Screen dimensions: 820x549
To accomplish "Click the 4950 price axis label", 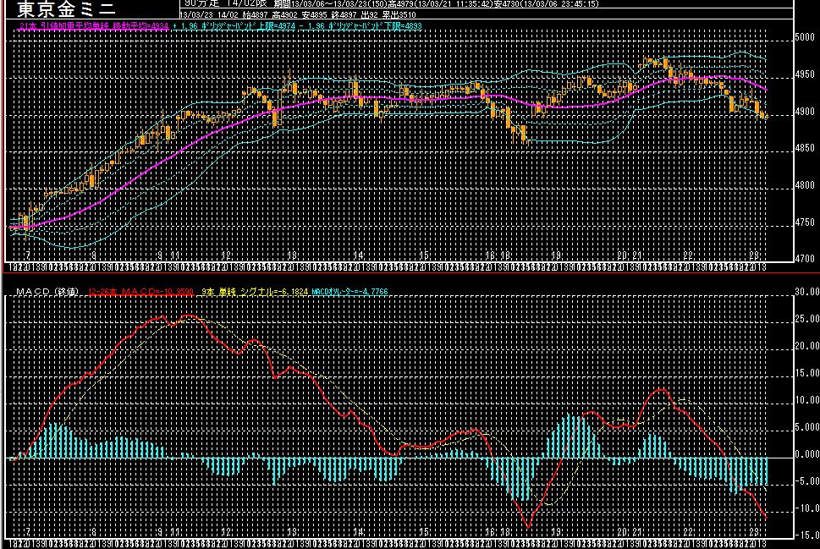I will (805, 74).
